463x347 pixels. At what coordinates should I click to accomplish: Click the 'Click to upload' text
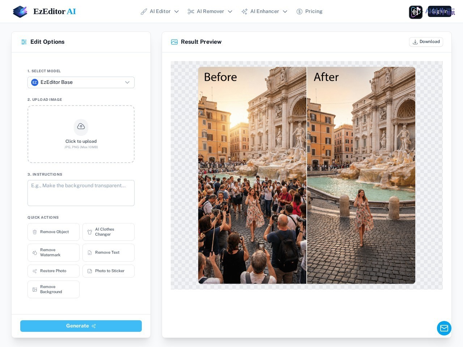pyautogui.click(x=81, y=141)
